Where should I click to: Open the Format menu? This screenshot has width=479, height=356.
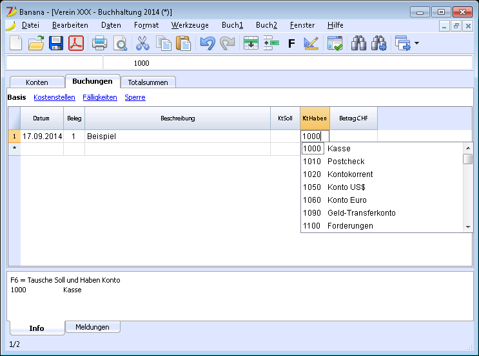[x=146, y=25]
